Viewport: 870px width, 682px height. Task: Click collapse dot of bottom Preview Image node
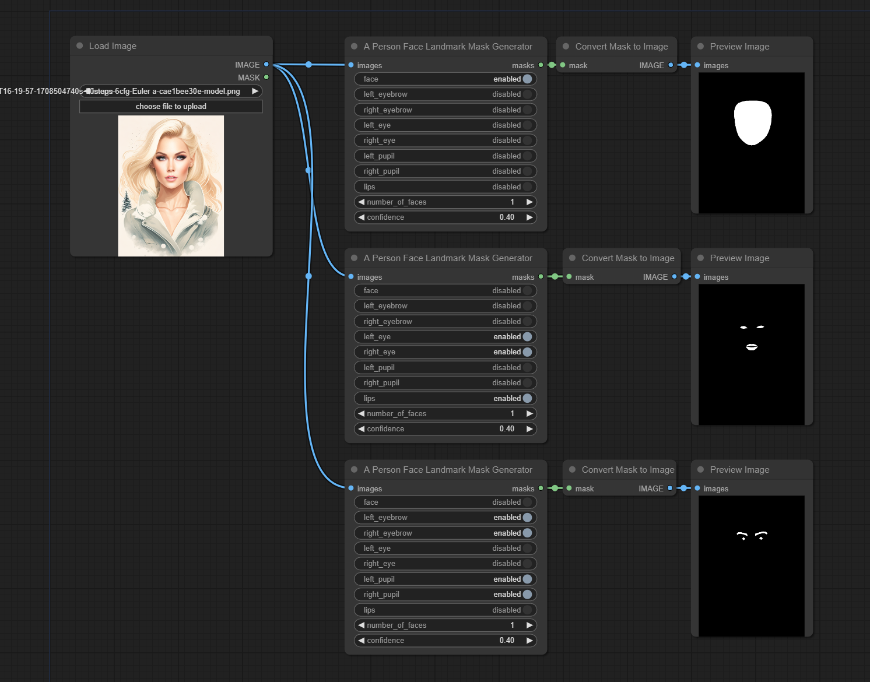coord(700,470)
